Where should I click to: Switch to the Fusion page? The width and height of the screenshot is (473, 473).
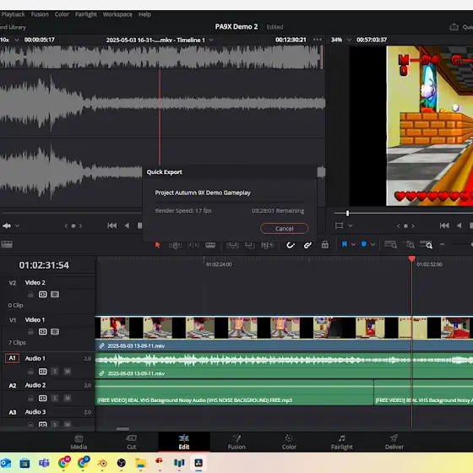tap(236, 443)
